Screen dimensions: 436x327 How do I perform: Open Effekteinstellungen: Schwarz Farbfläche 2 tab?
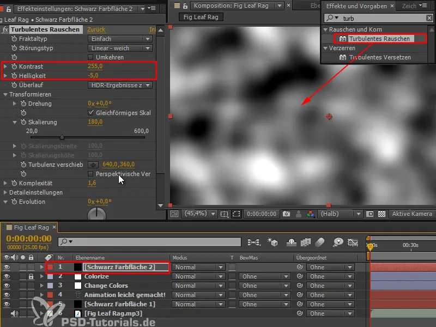pyautogui.click(x=75, y=9)
